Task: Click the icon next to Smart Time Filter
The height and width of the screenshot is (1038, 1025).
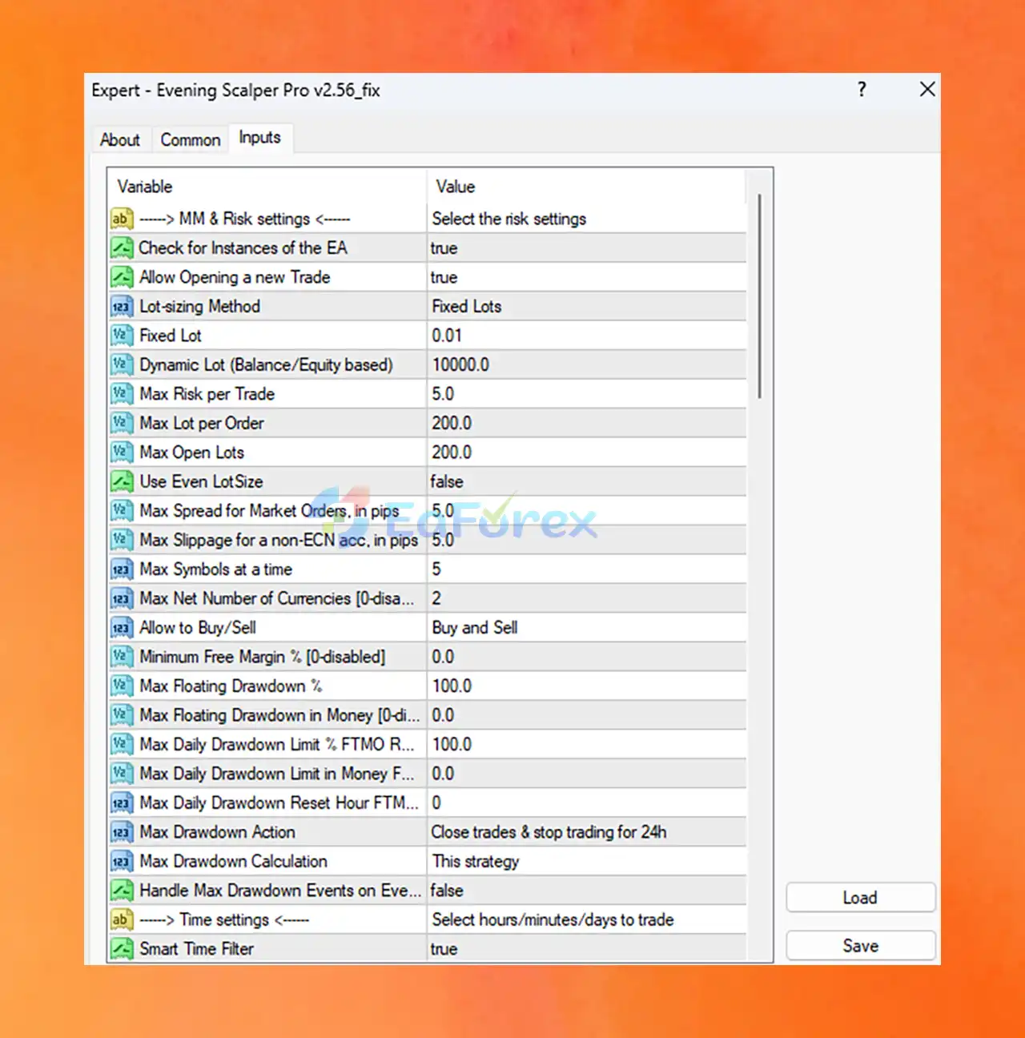Action: coord(121,949)
